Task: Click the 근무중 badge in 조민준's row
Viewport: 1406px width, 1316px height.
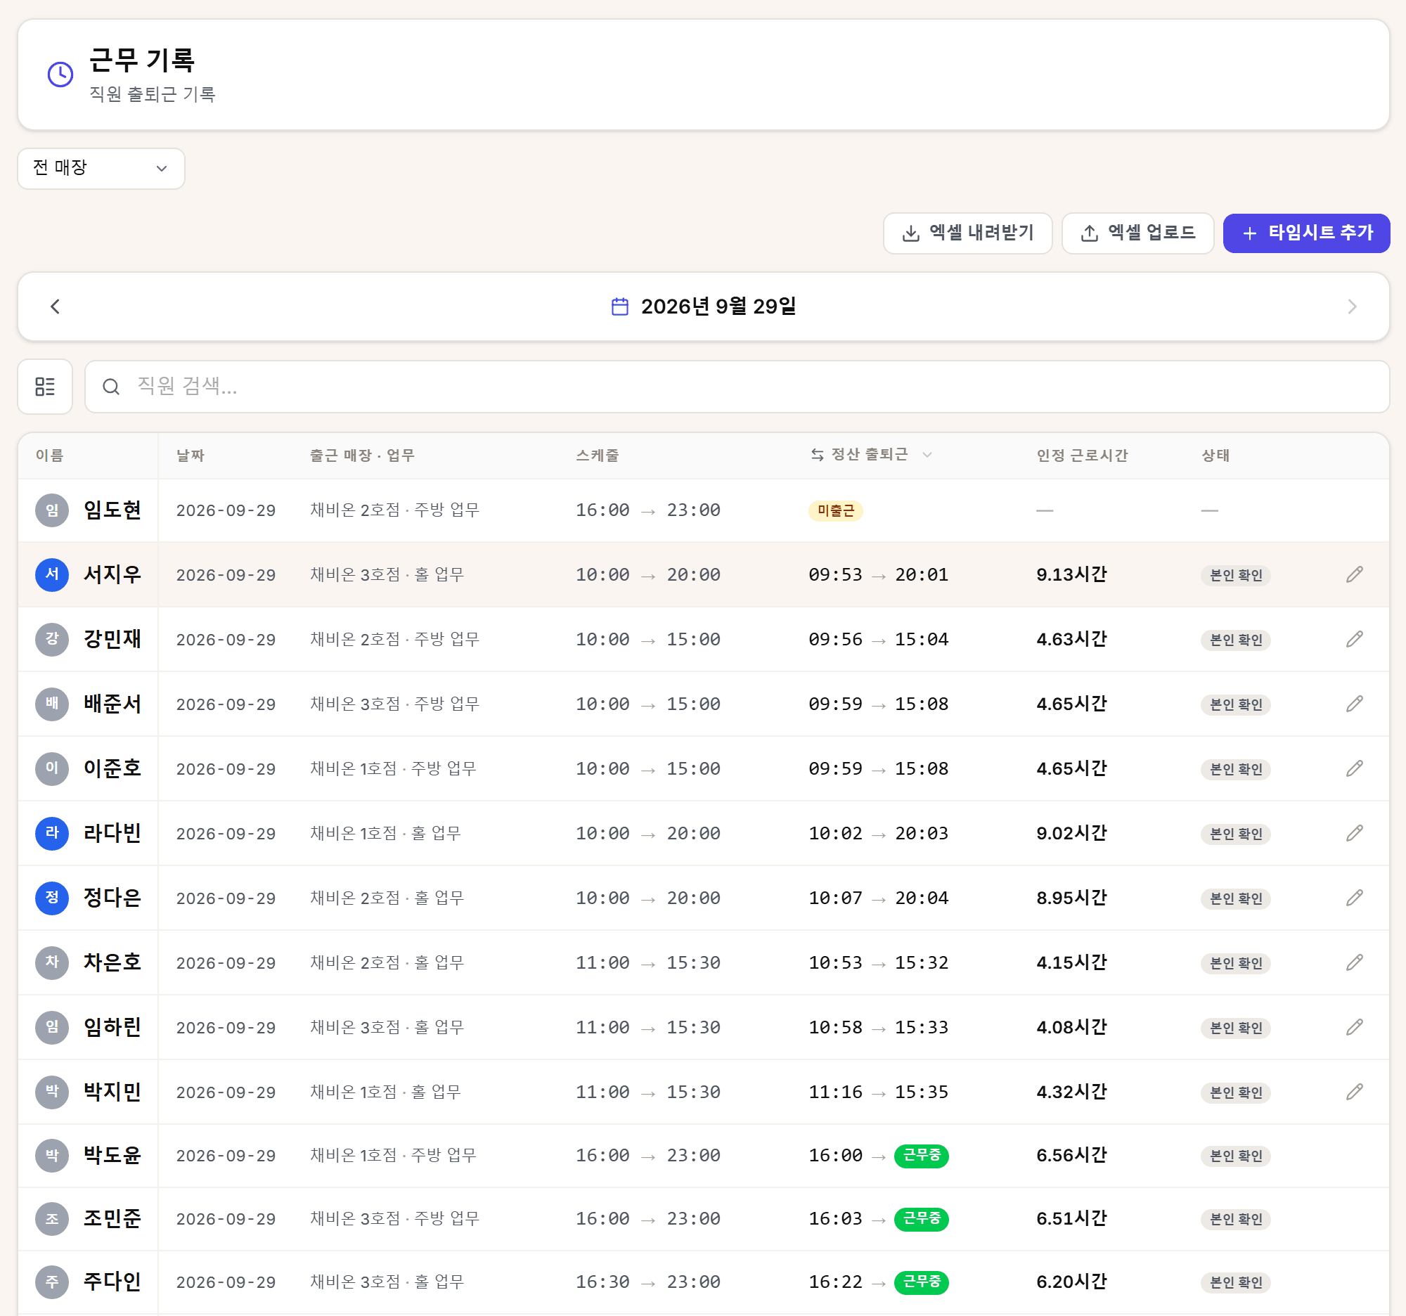Action: point(921,1219)
